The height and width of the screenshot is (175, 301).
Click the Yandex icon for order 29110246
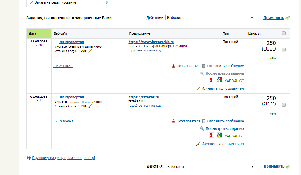211,80
